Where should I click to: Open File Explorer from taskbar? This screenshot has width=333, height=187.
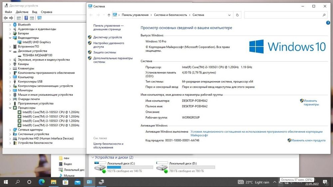[54, 182]
